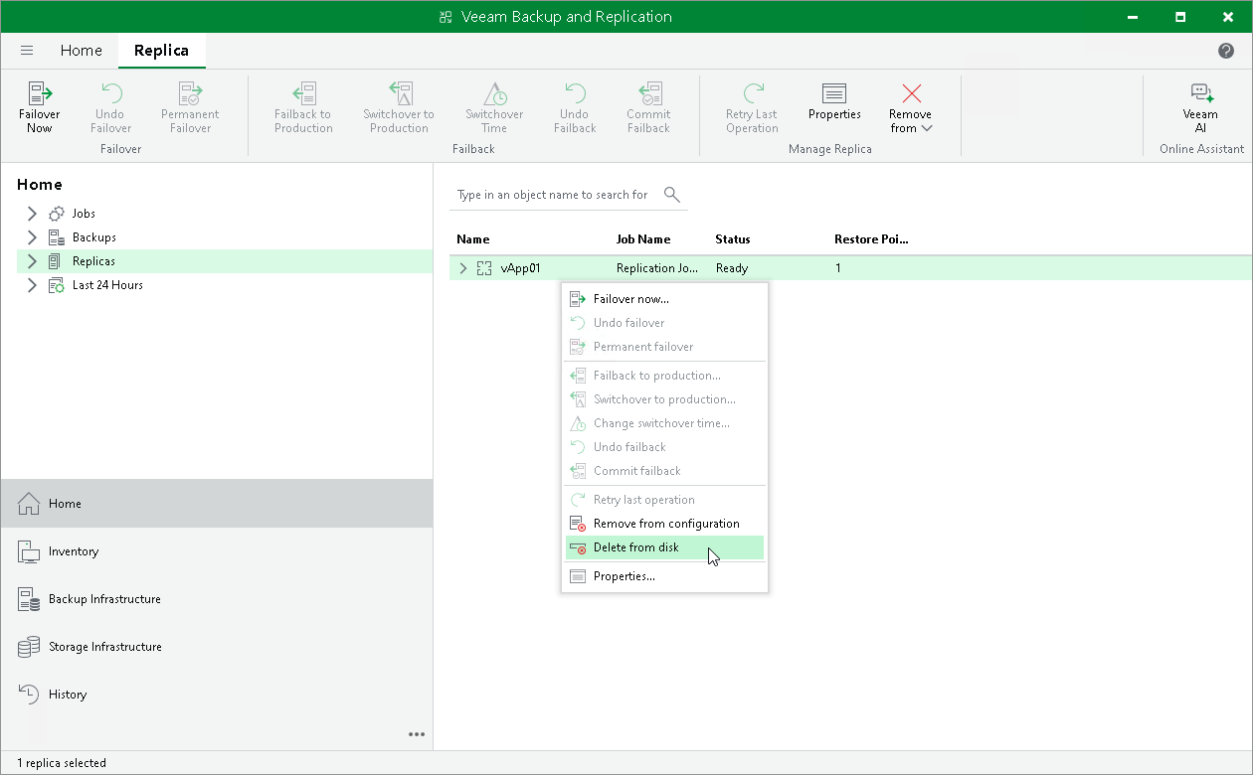Click the search magnifier icon

[671, 194]
